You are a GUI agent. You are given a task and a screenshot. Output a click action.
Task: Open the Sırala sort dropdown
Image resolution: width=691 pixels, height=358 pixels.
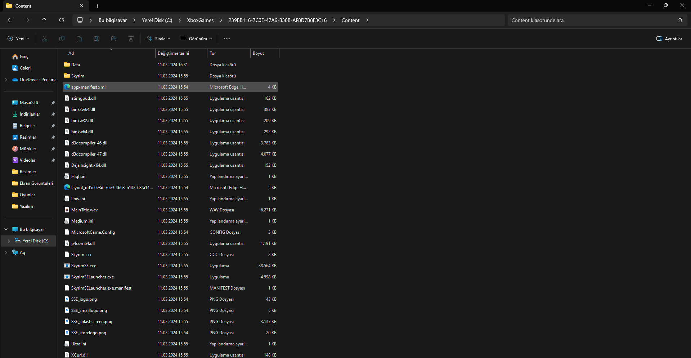pyautogui.click(x=158, y=39)
